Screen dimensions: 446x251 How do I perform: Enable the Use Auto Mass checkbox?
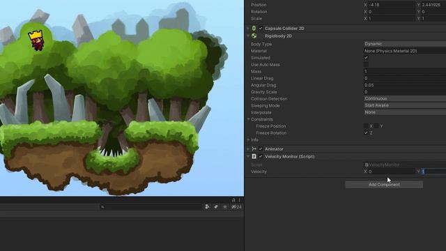pos(366,65)
